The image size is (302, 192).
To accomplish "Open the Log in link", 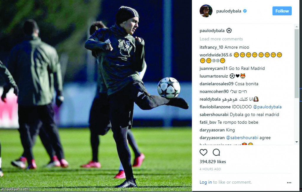I will click(206, 182).
